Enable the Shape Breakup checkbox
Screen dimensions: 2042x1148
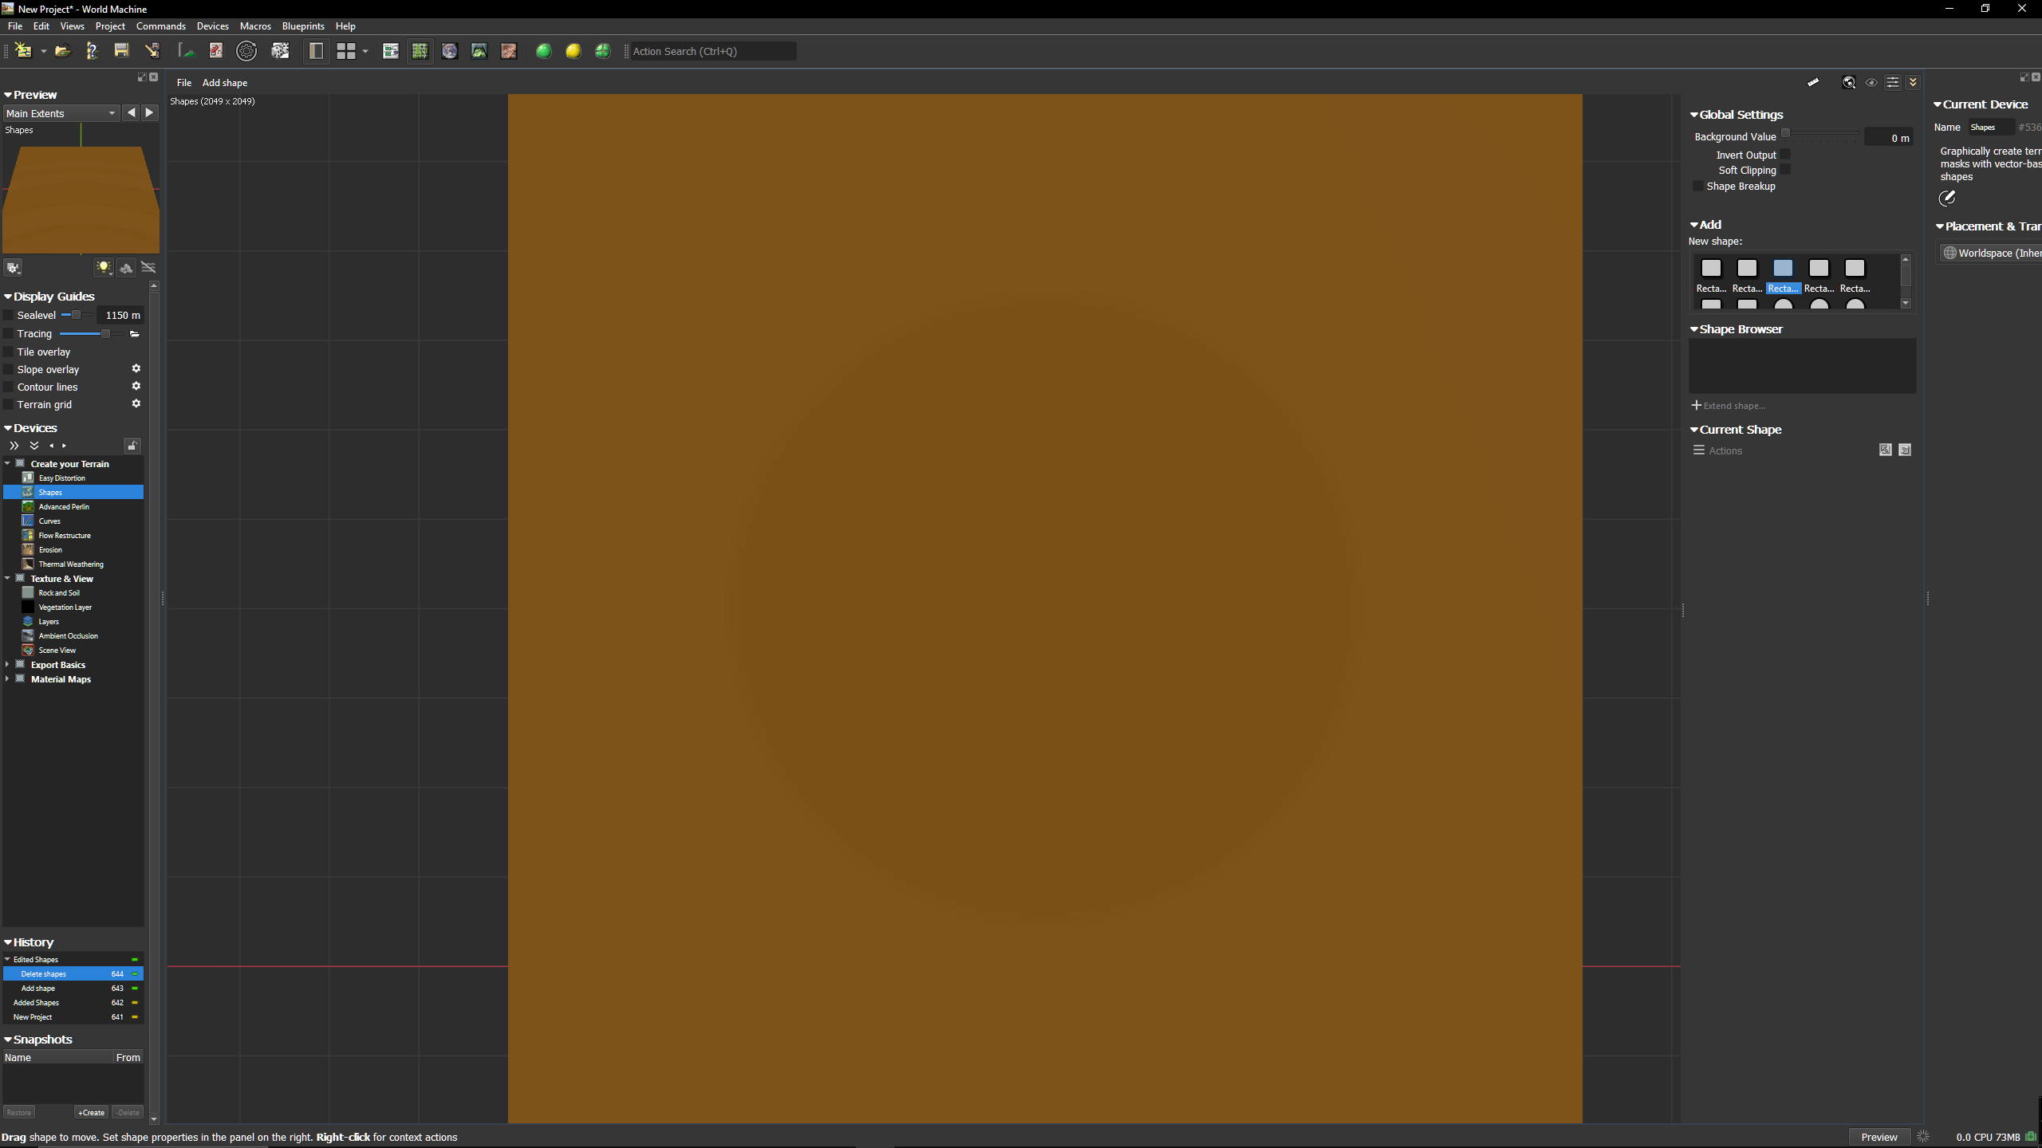click(x=1698, y=186)
